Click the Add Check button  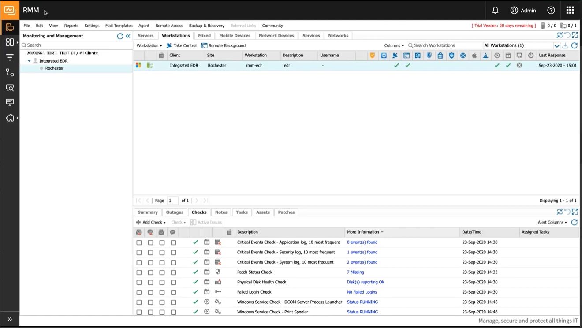[x=150, y=222]
